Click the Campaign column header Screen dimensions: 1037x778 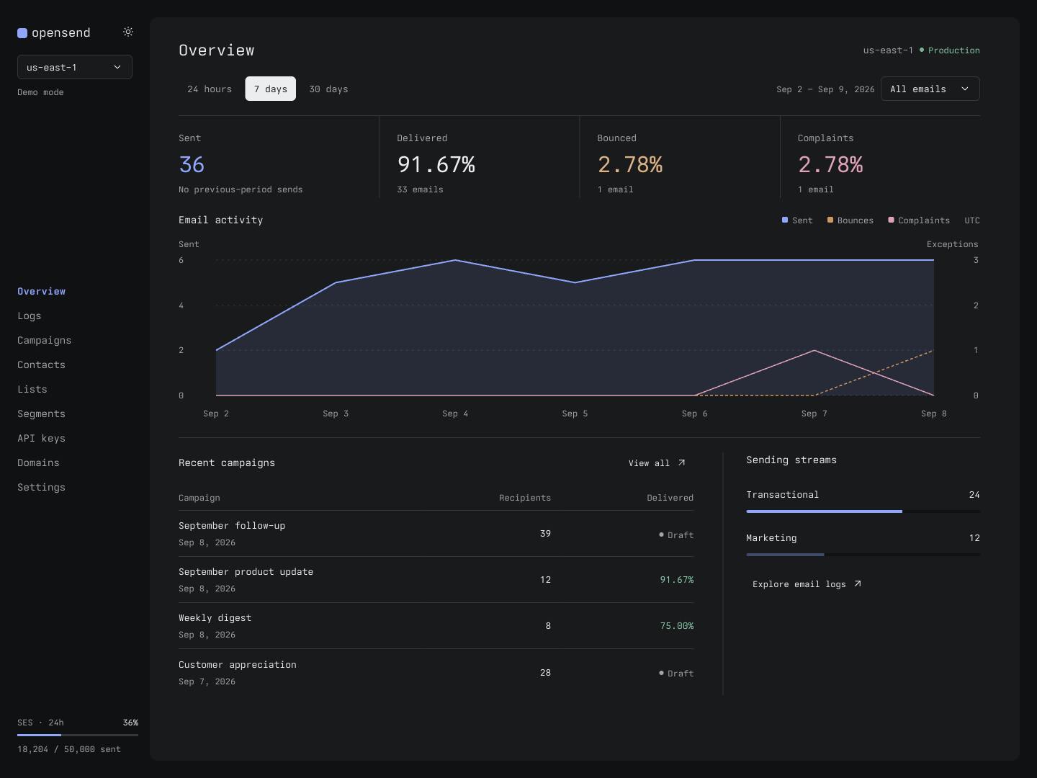pos(199,498)
